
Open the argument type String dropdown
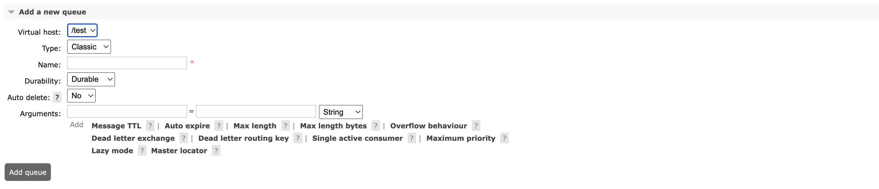(341, 112)
